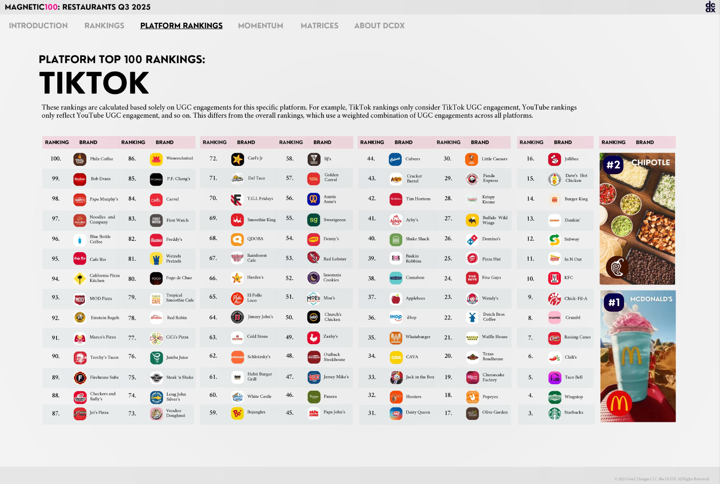
Task: Select the Domino's logo icon
Action: [x=472, y=240]
